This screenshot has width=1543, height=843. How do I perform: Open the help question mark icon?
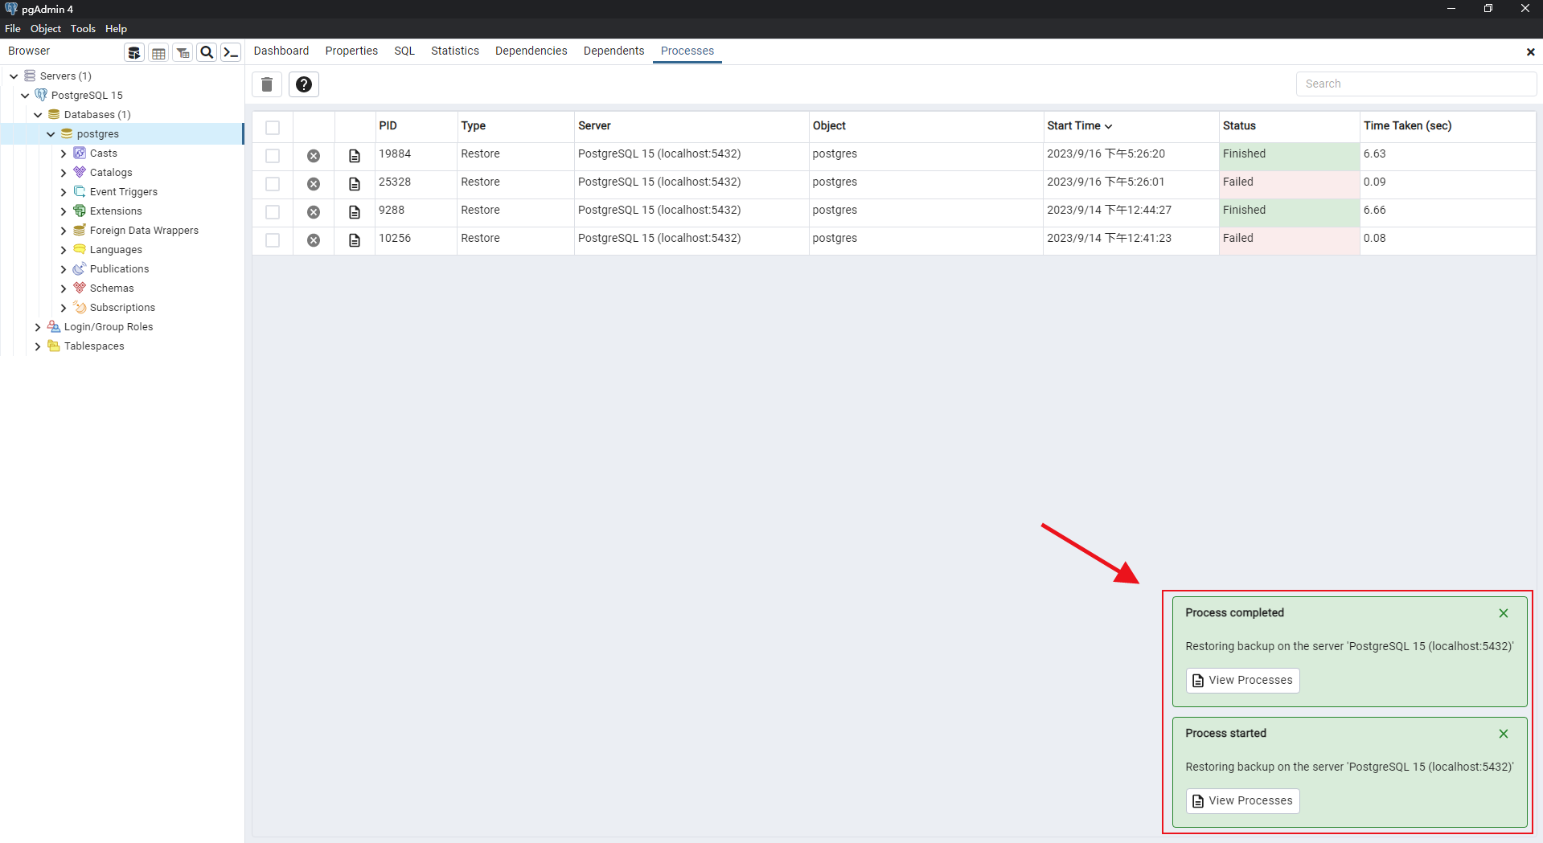pos(304,84)
